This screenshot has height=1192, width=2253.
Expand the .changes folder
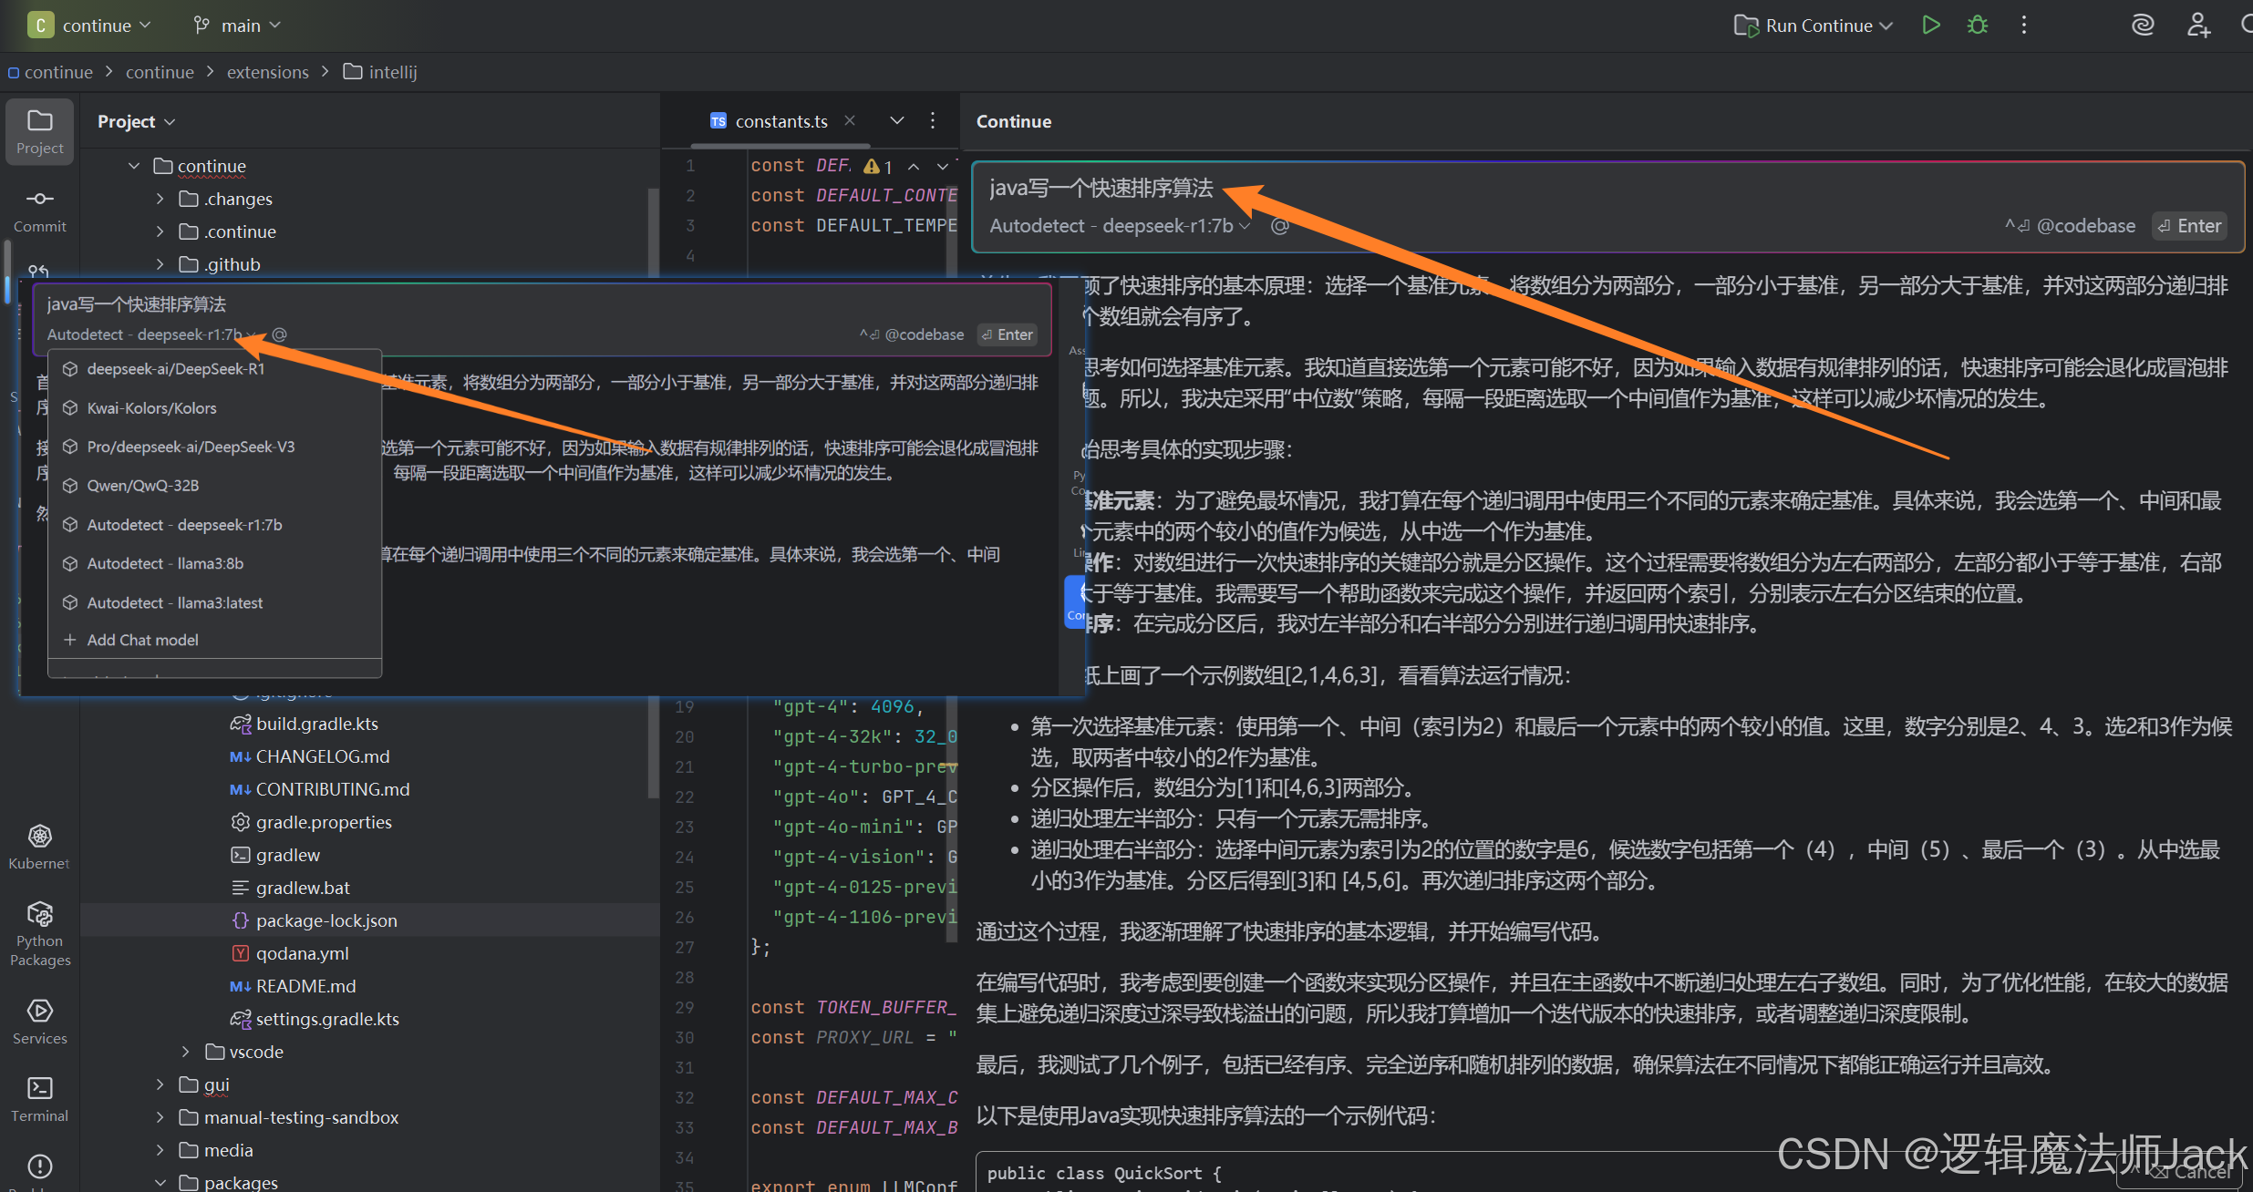point(160,199)
